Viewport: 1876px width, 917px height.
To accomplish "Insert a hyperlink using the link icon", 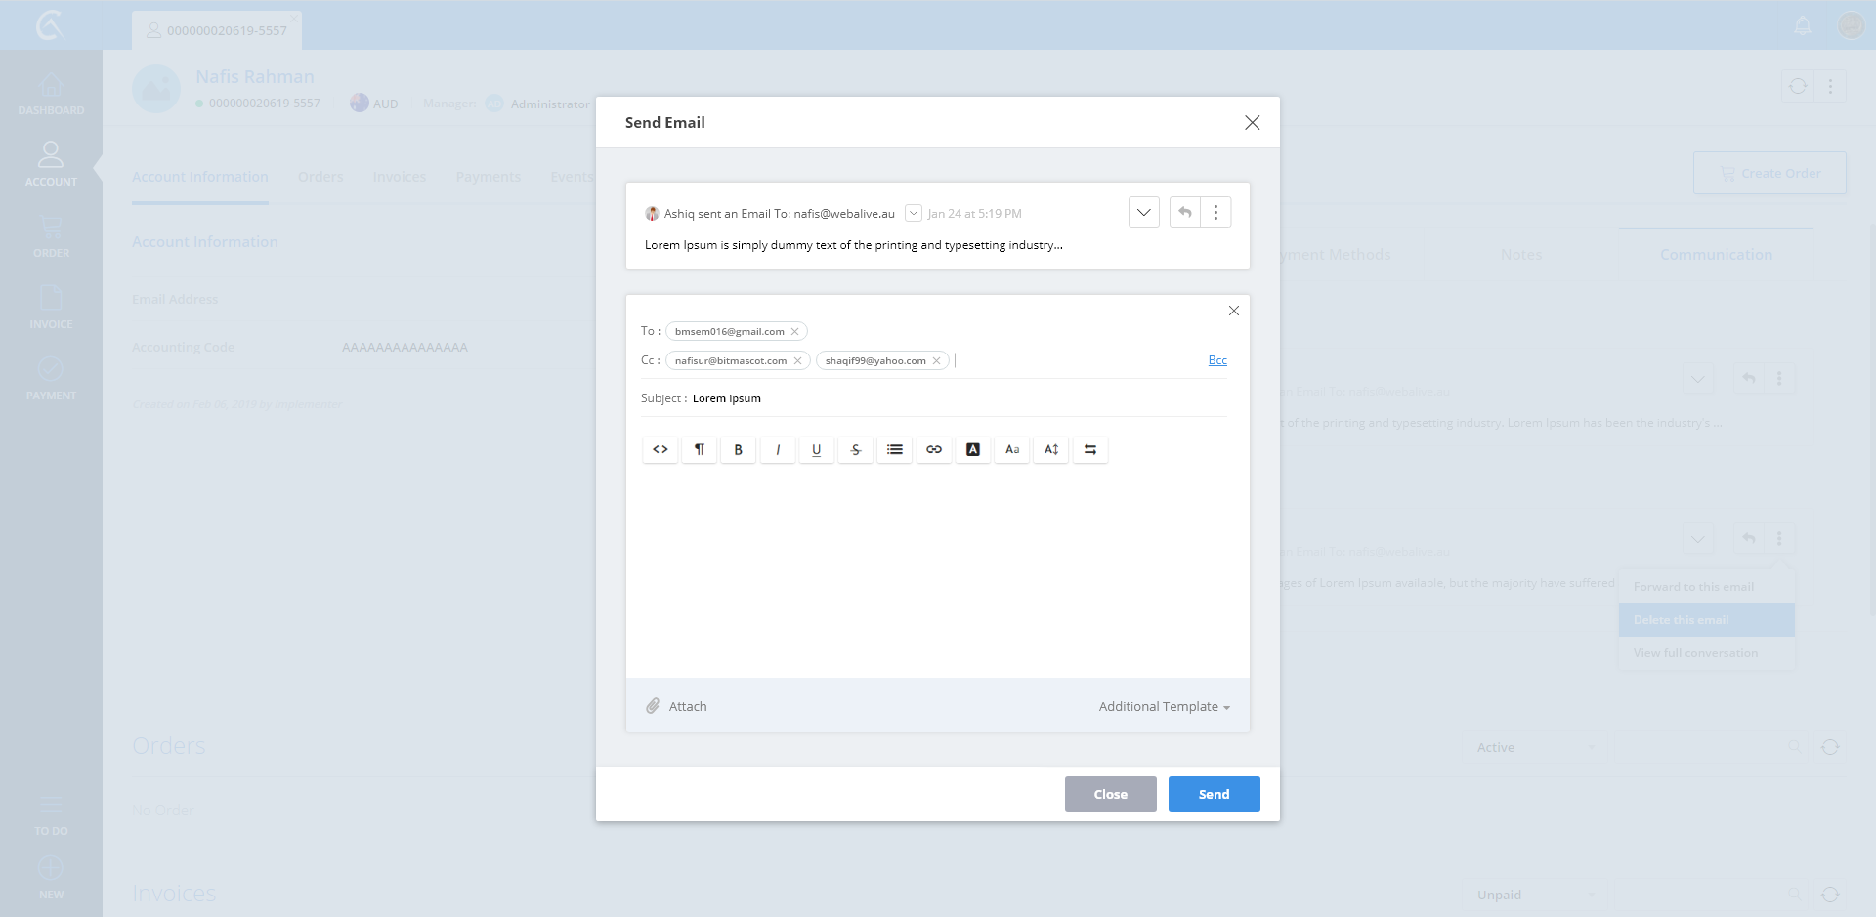I will point(933,450).
